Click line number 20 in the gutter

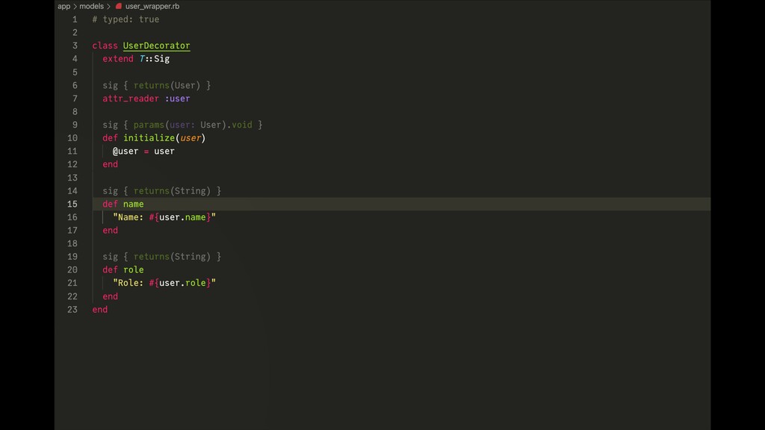pos(72,270)
